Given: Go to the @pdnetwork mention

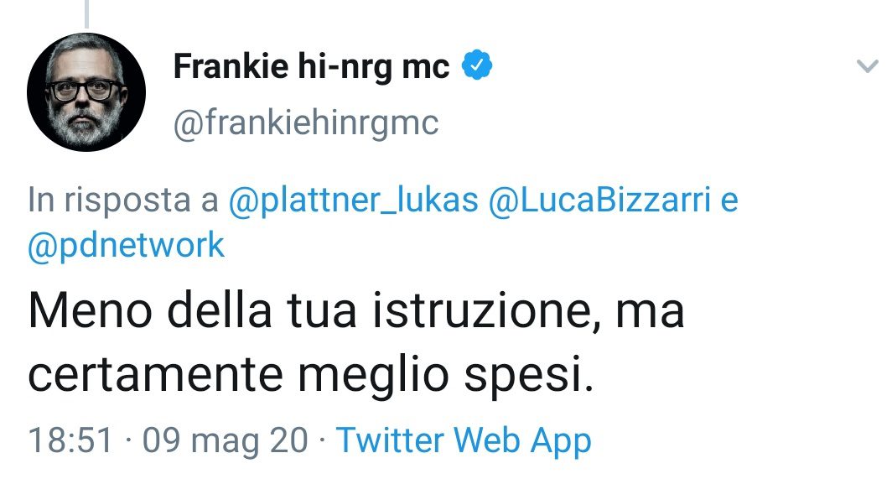Looking at the screenshot, I should [x=127, y=245].
